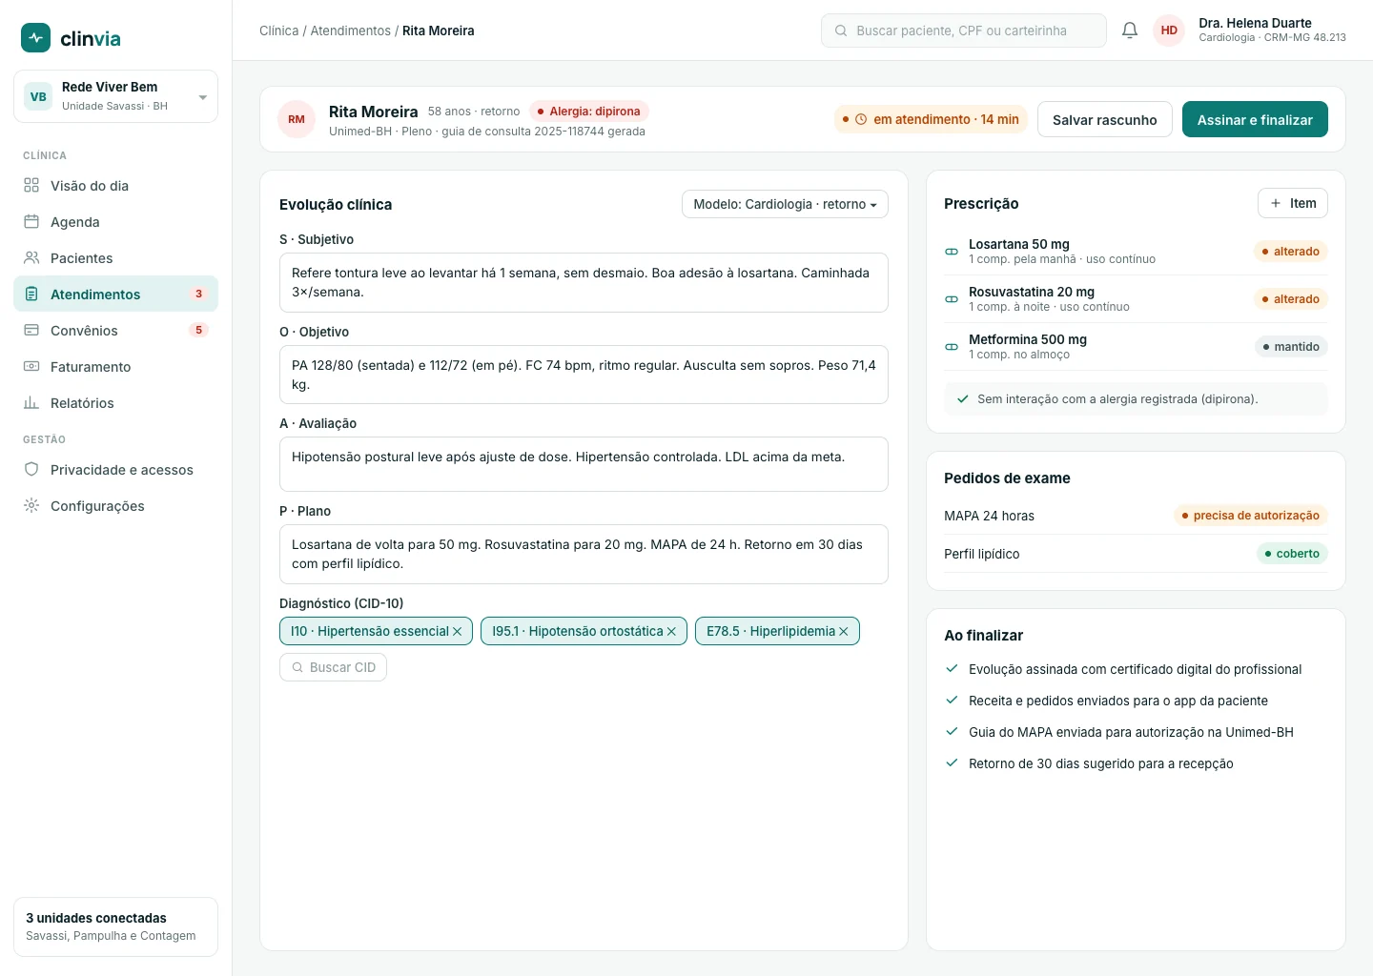Open Atendimentos in the sidebar
Viewport: 1373px width, 976px height.
(115, 295)
